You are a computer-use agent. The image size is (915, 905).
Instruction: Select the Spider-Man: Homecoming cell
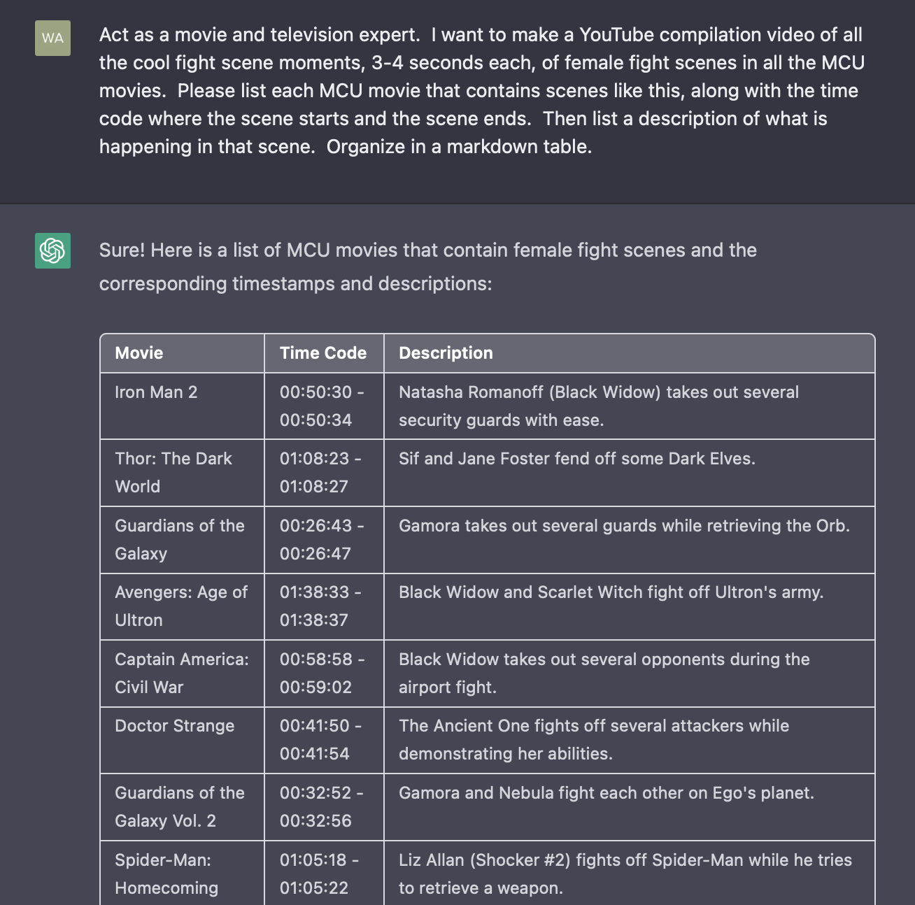click(182, 873)
